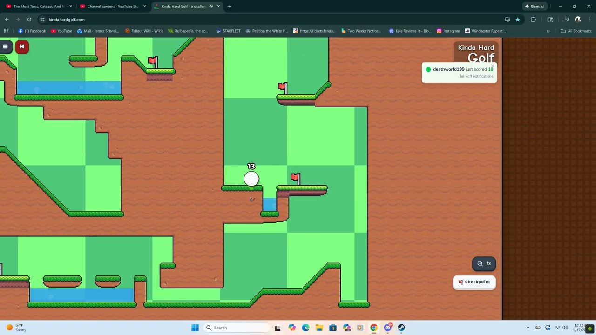This screenshot has height=335, width=596.
Task: Switch to Channel content YouTube Studio tab
Action: [x=112, y=7]
